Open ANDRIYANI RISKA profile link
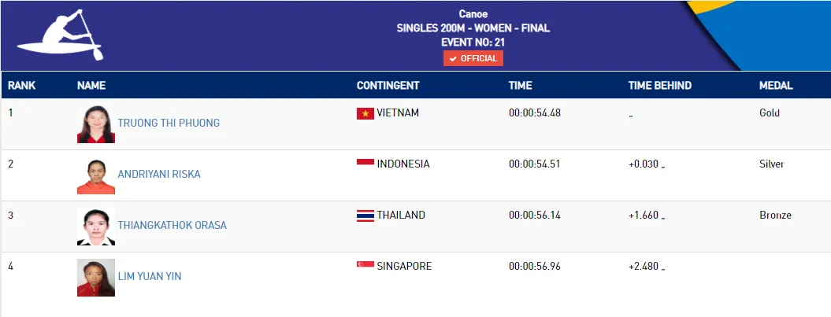The height and width of the screenshot is (317, 831). (x=159, y=174)
